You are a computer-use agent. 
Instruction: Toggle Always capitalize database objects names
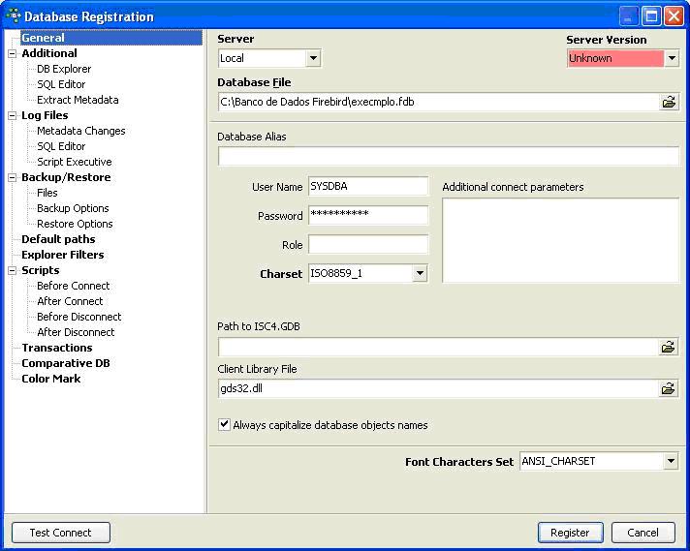click(225, 425)
